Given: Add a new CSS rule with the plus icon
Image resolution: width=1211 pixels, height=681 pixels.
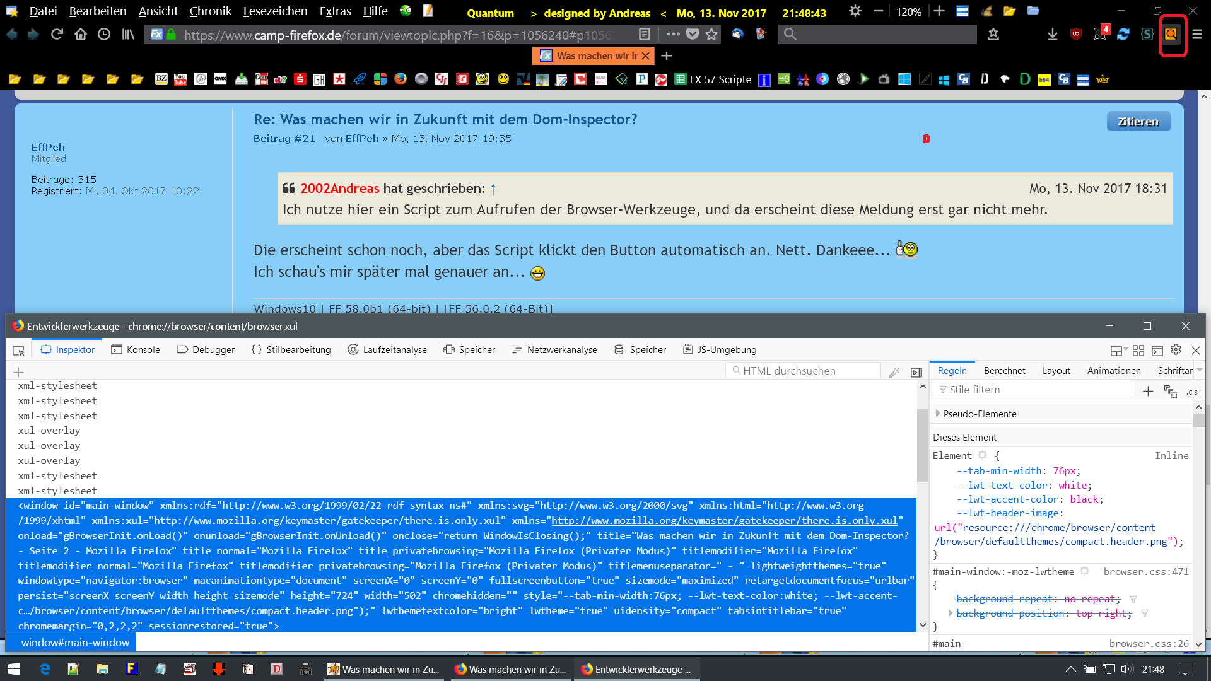Looking at the screenshot, I should click(x=1148, y=392).
